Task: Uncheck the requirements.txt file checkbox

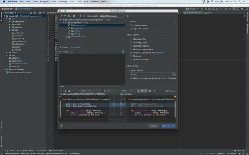Action: coord(66,36)
